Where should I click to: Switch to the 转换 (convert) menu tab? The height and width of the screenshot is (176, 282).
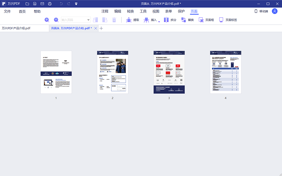click(130, 11)
